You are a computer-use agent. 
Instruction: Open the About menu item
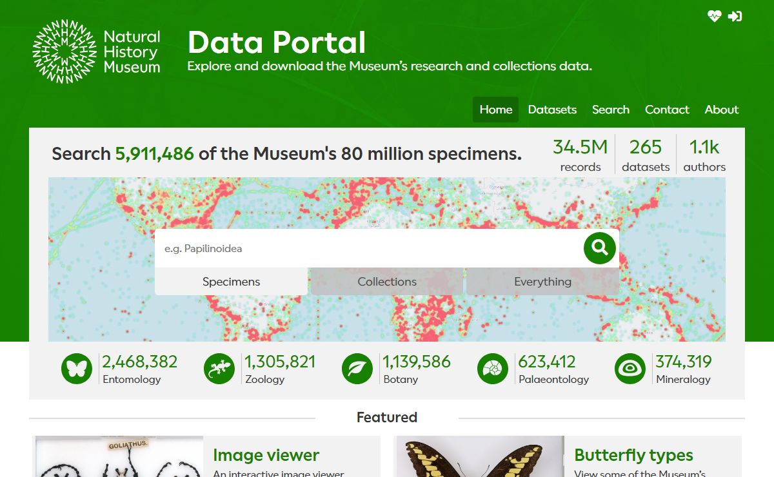(x=722, y=110)
